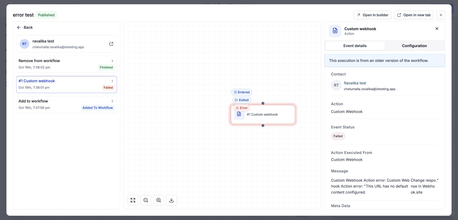Select the webhook icon inside canvas node
This screenshot has width=458, height=220.
tap(239, 114)
